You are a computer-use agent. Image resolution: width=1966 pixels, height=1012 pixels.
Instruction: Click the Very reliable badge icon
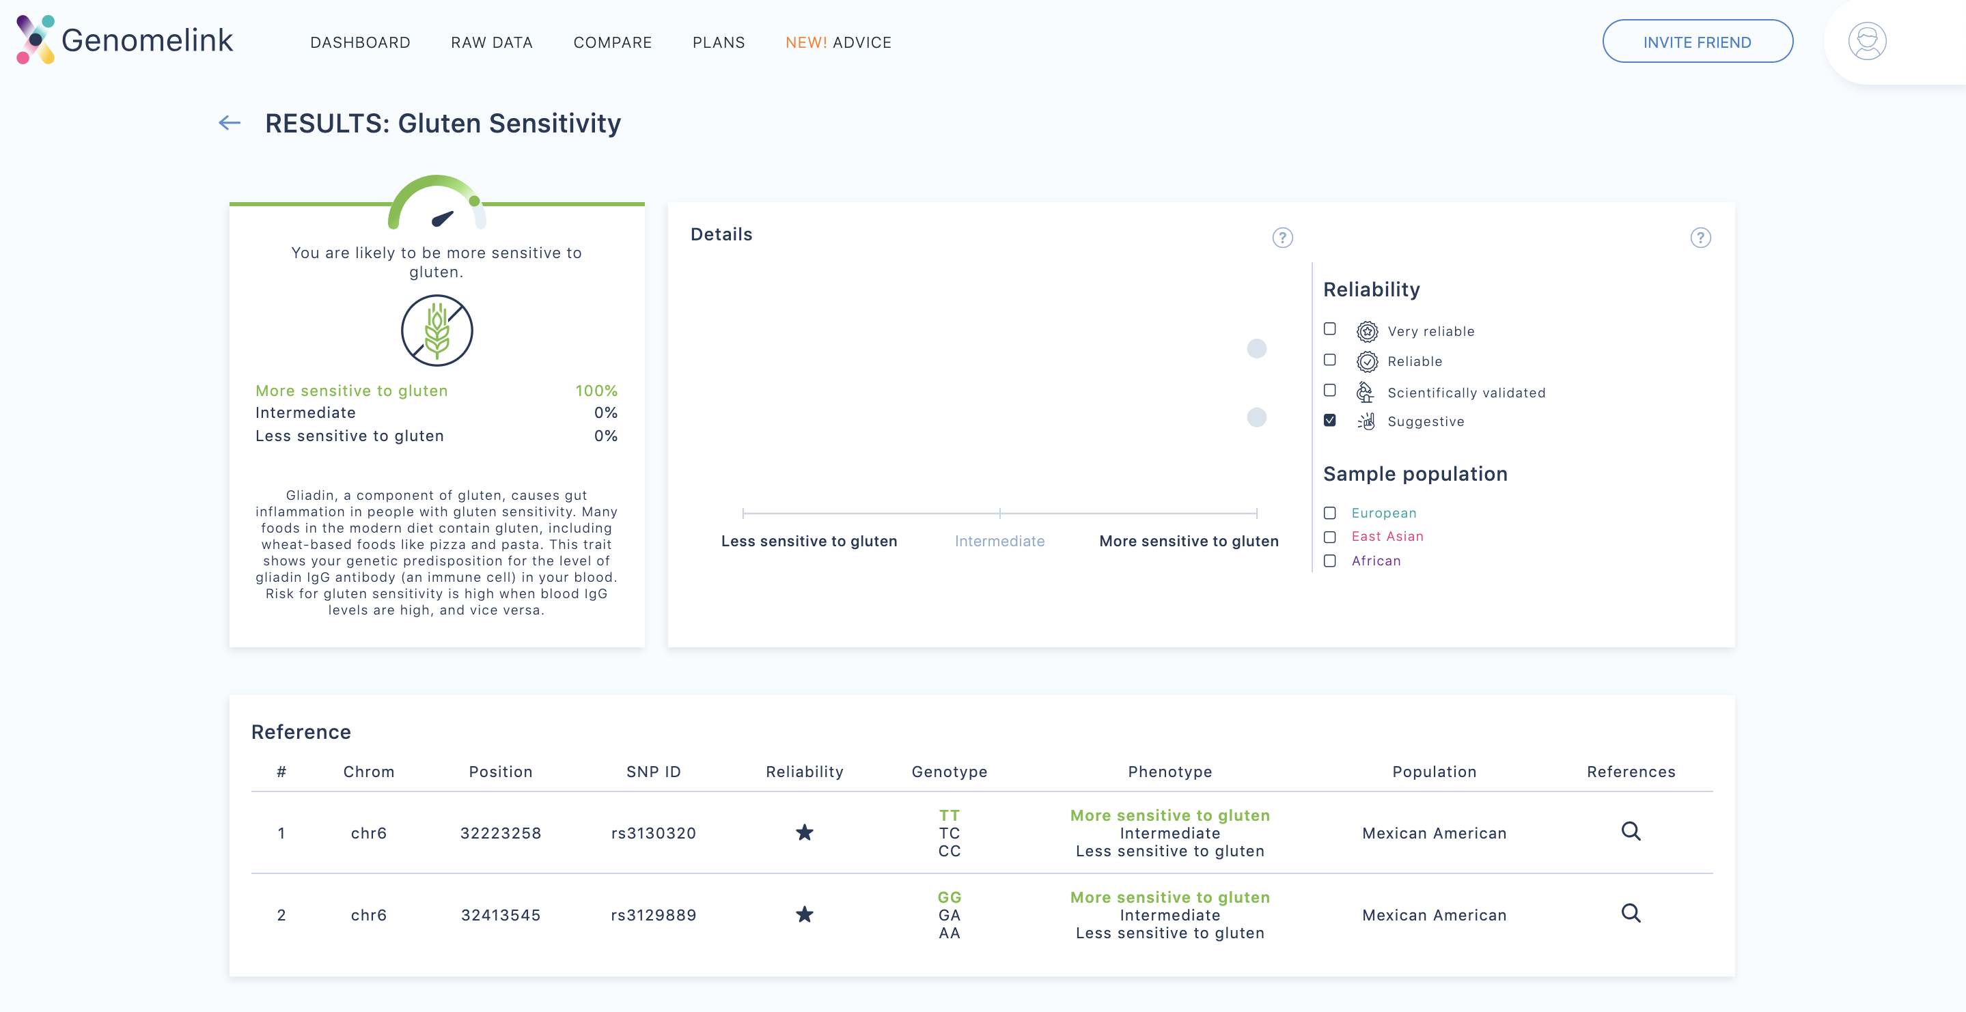(1367, 331)
